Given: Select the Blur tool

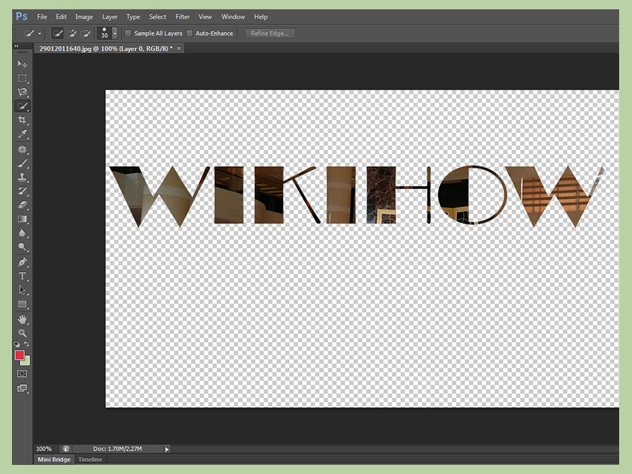Looking at the screenshot, I should (22, 233).
